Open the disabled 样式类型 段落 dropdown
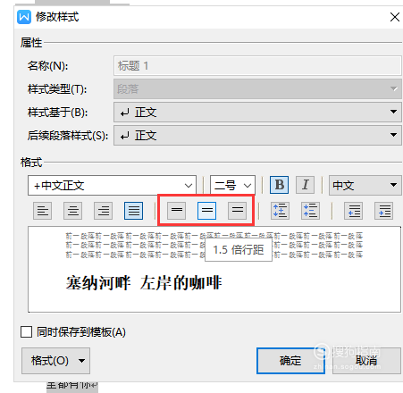The width and height of the screenshot is (403, 393). pyautogui.click(x=257, y=89)
